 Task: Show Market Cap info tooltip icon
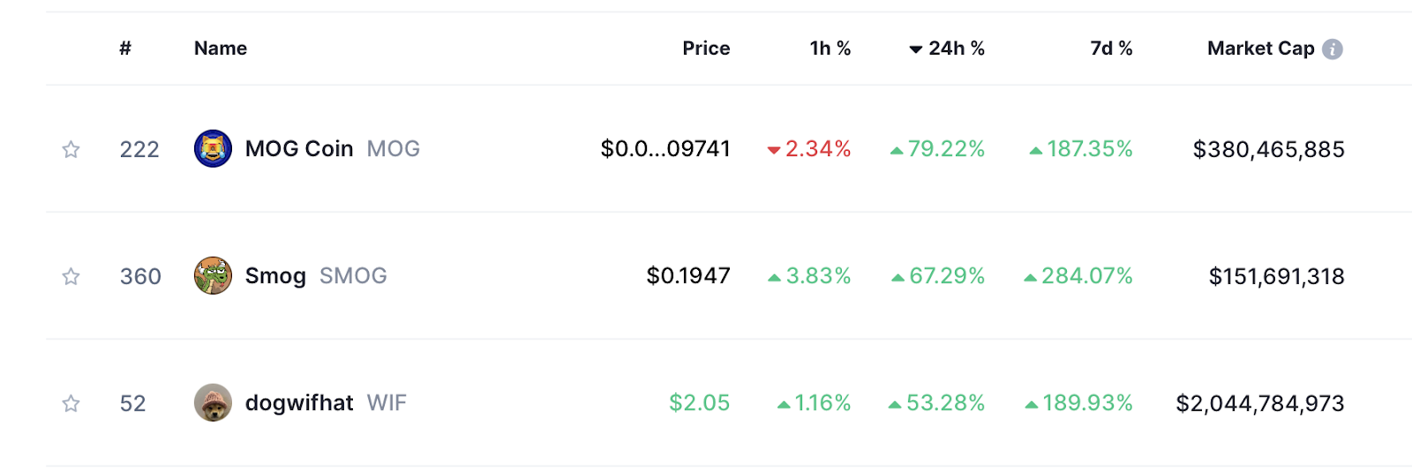tap(1333, 49)
